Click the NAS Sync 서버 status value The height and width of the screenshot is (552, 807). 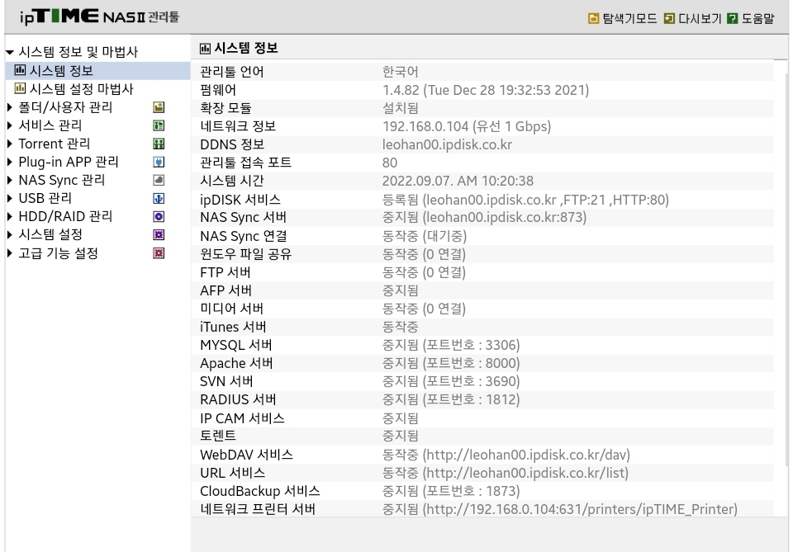point(484,217)
